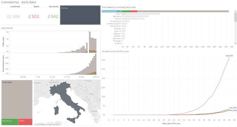The height and width of the screenshot is (127, 237).
Task: Click Germany's horizontal bar
Action: [x=135, y=16]
